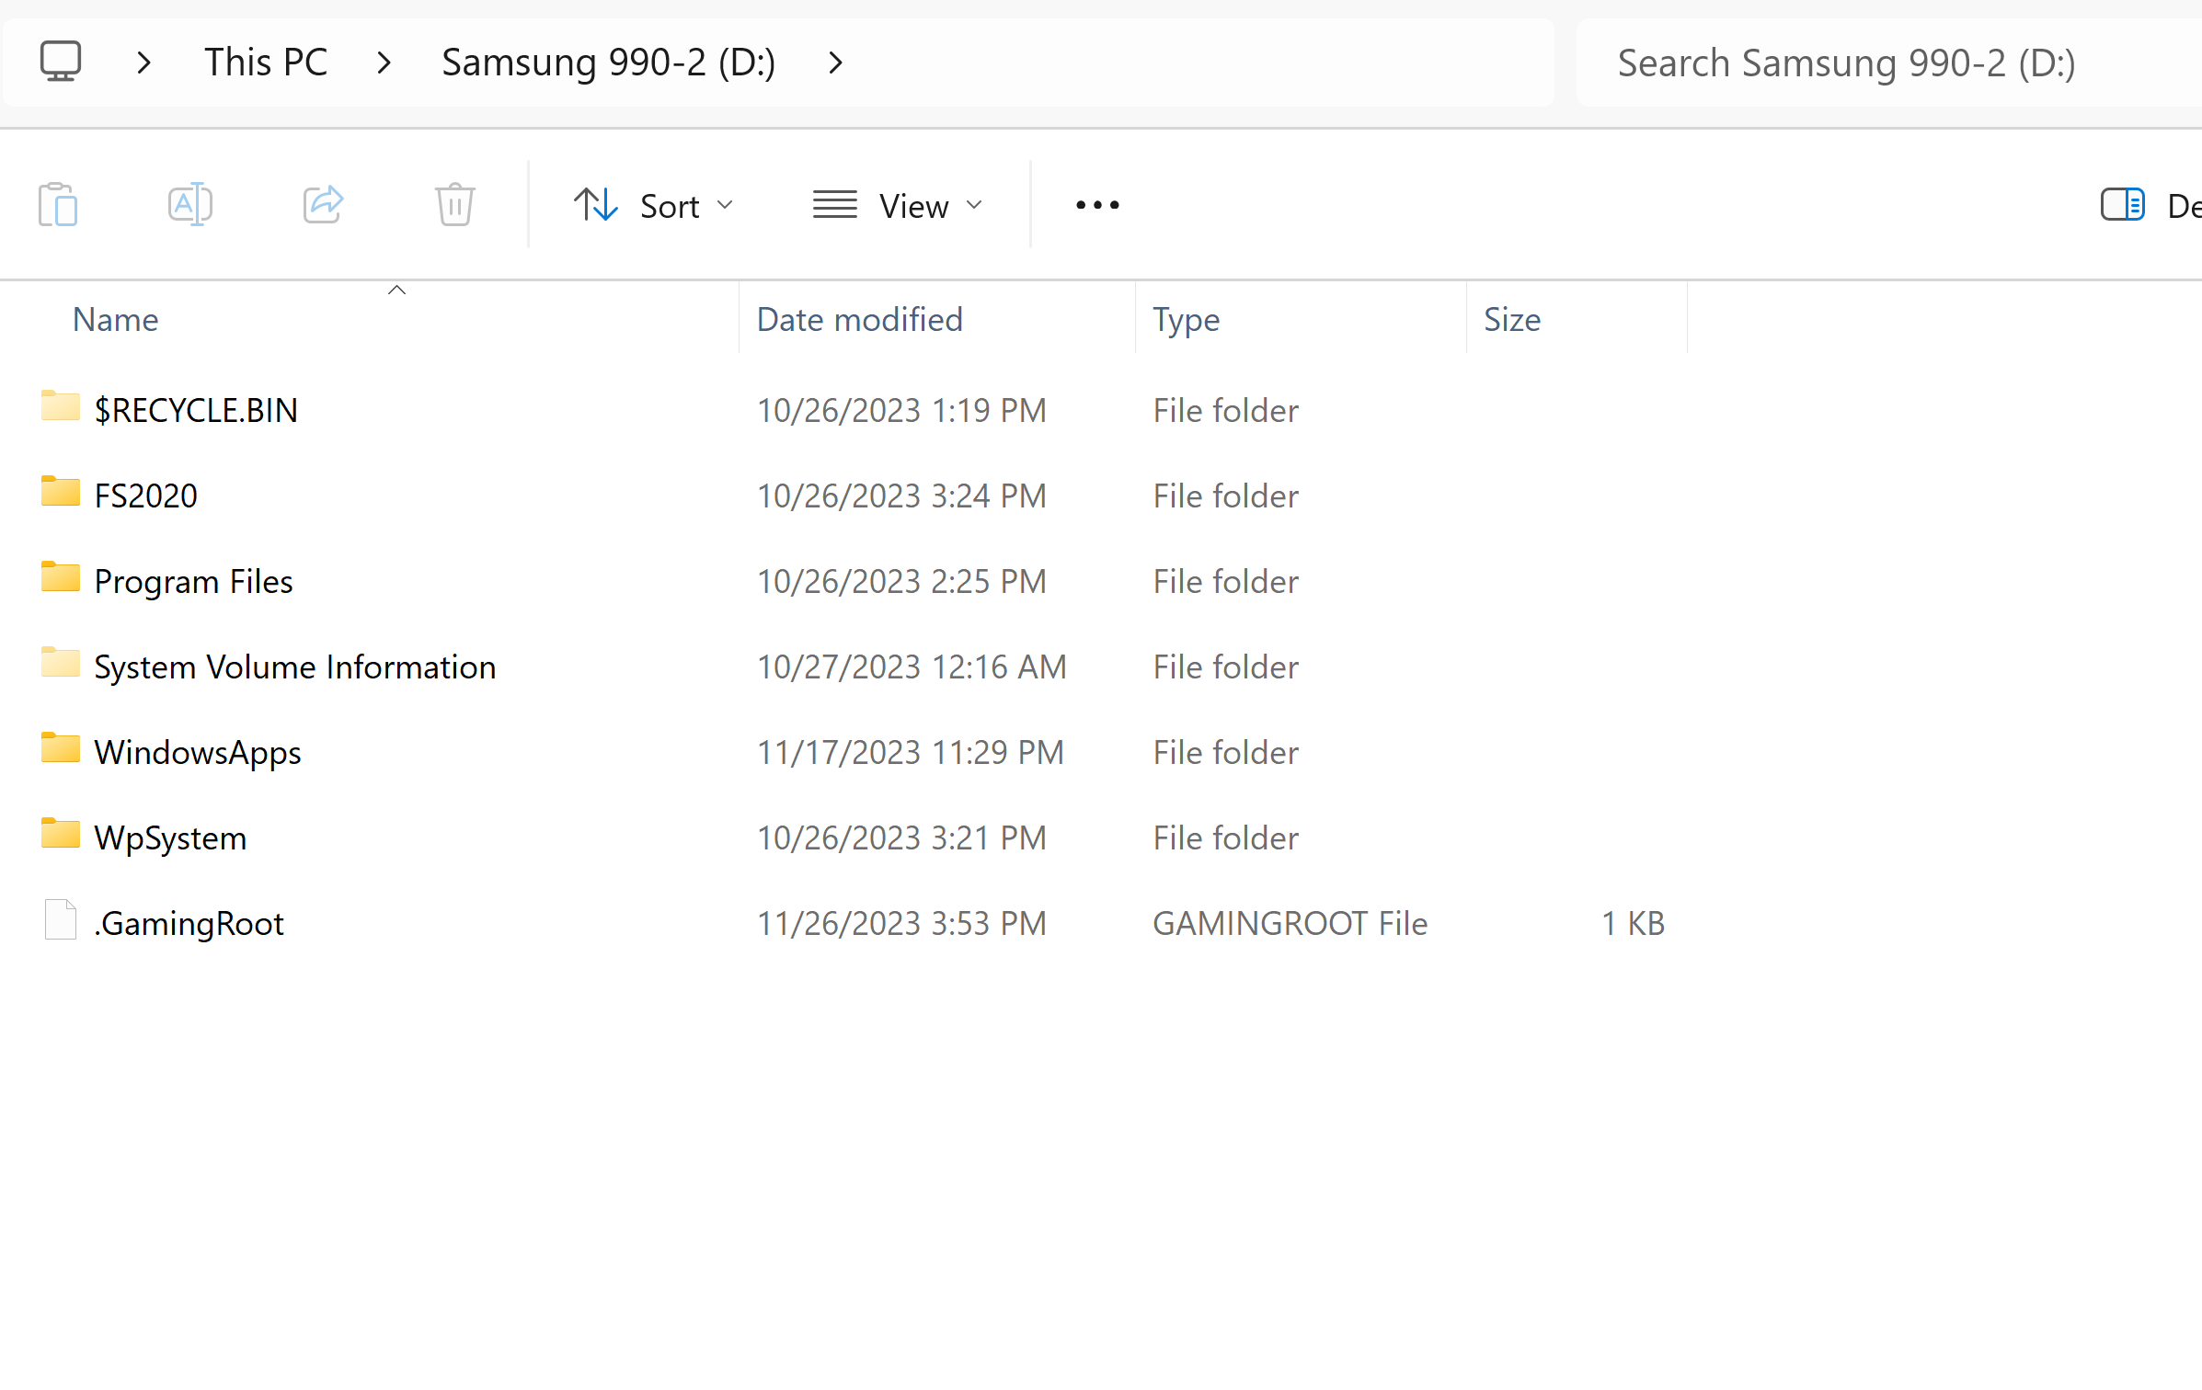Toggle the Details pane open
This screenshot has height=1390, width=2202.
click(2122, 204)
